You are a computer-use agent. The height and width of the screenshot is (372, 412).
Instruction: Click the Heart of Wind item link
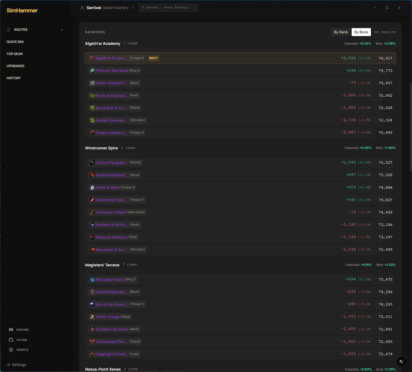(x=107, y=188)
